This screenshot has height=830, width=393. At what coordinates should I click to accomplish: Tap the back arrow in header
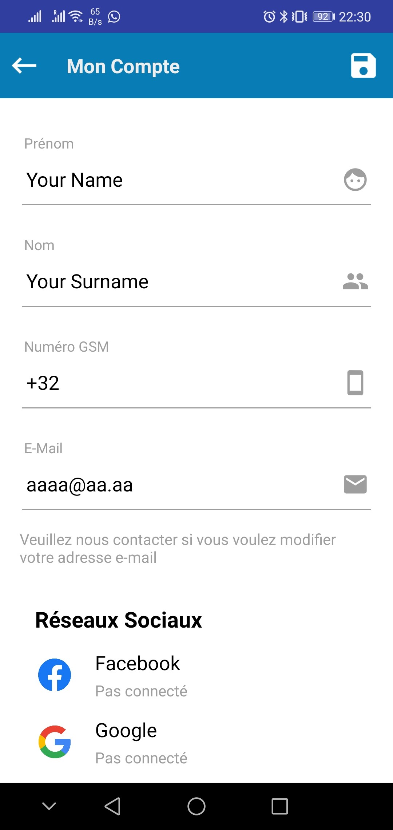coord(24,66)
